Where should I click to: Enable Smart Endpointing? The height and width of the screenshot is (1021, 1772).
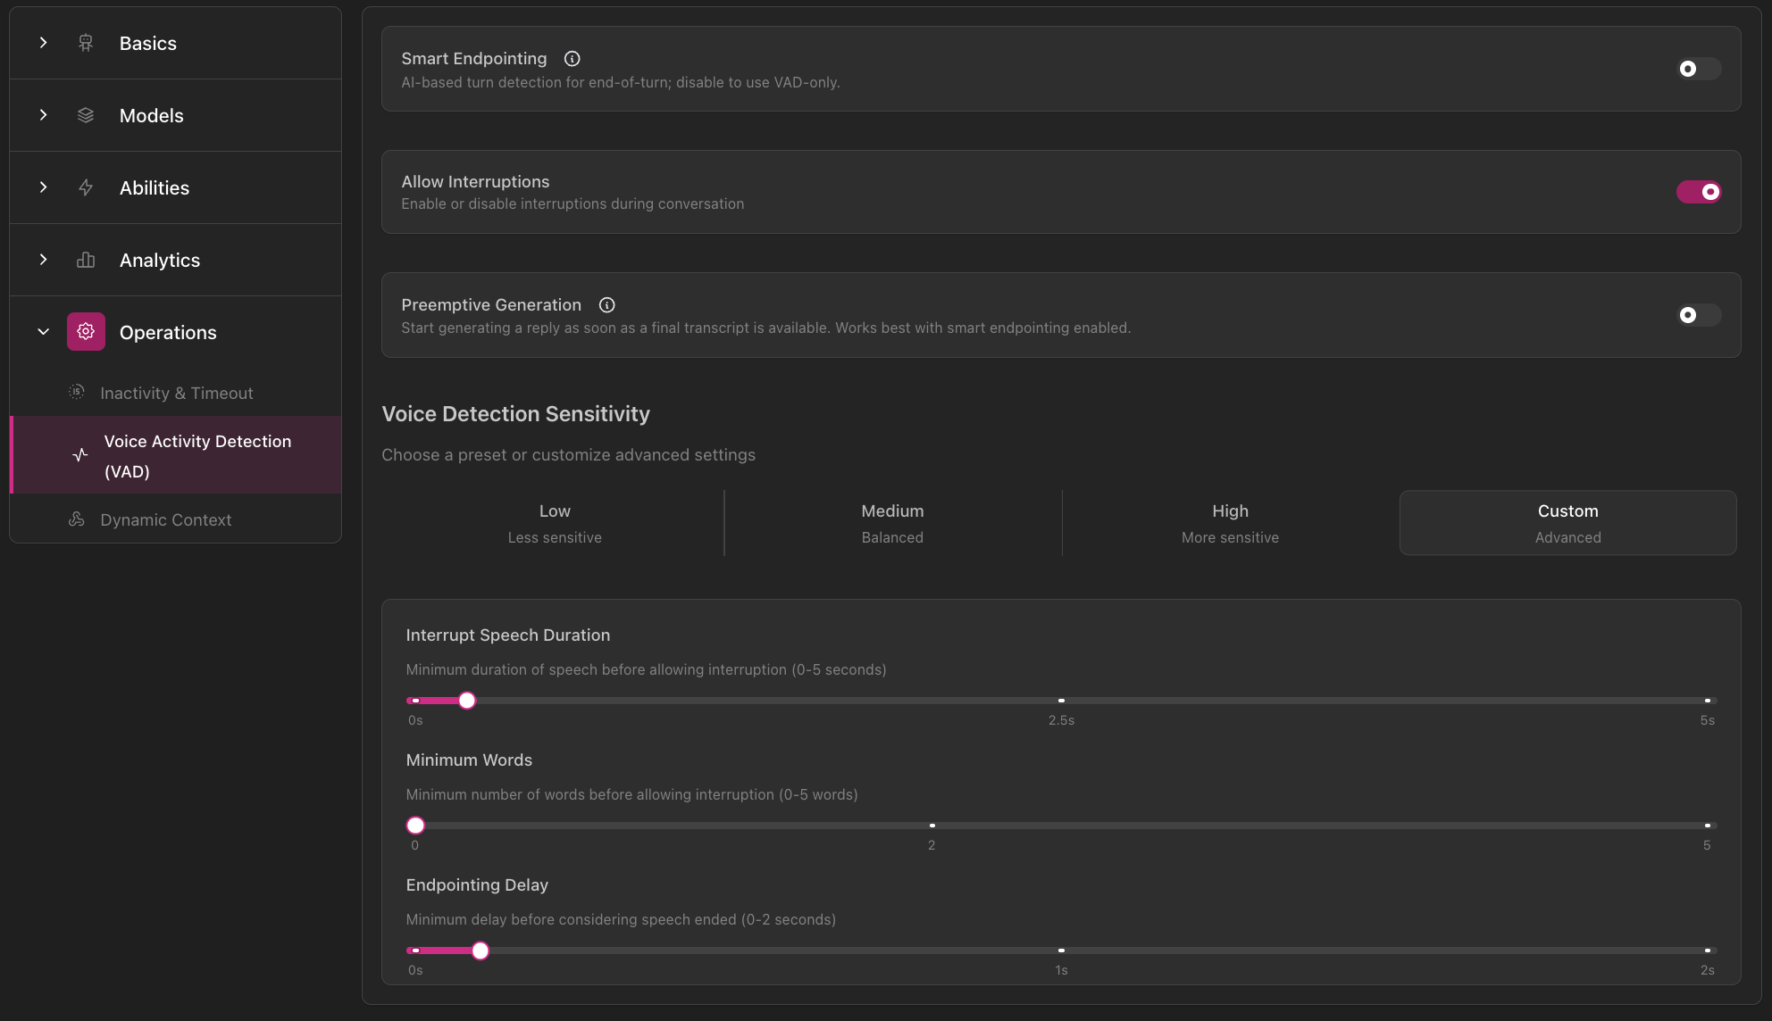pos(1697,69)
